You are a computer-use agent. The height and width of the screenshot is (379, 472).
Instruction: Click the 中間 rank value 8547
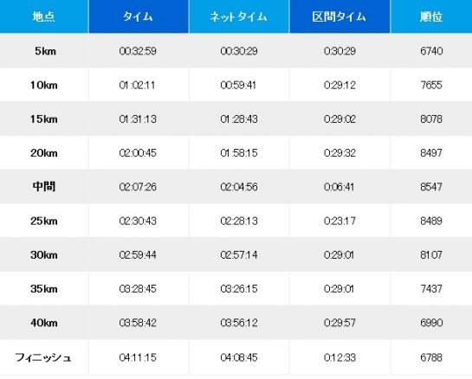pos(431,187)
